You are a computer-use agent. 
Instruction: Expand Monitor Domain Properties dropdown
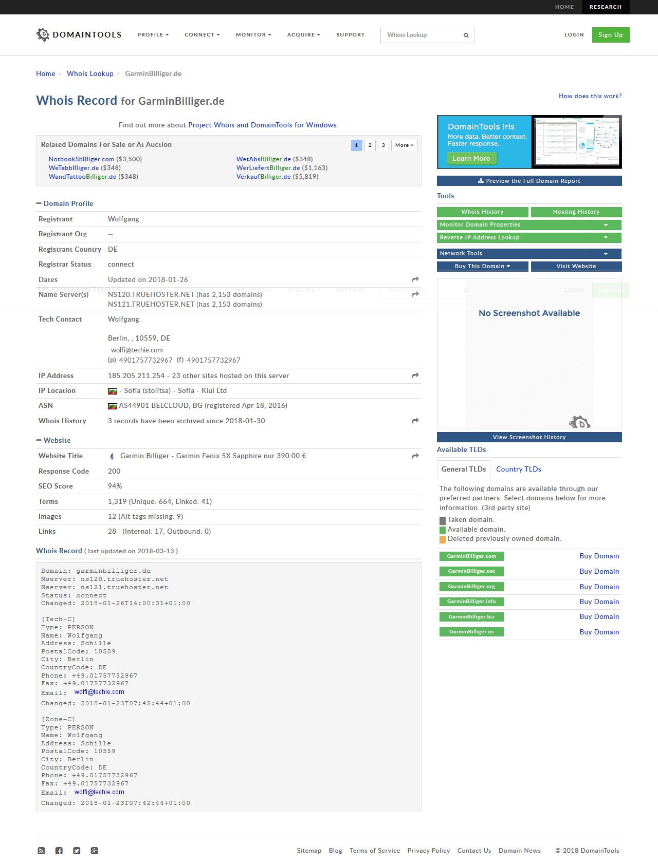click(606, 225)
